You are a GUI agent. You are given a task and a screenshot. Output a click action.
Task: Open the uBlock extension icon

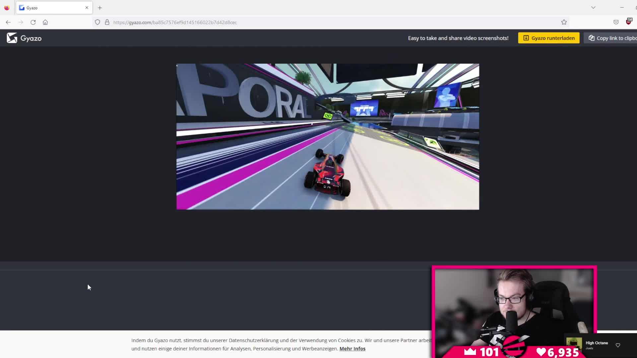tap(629, 22)
